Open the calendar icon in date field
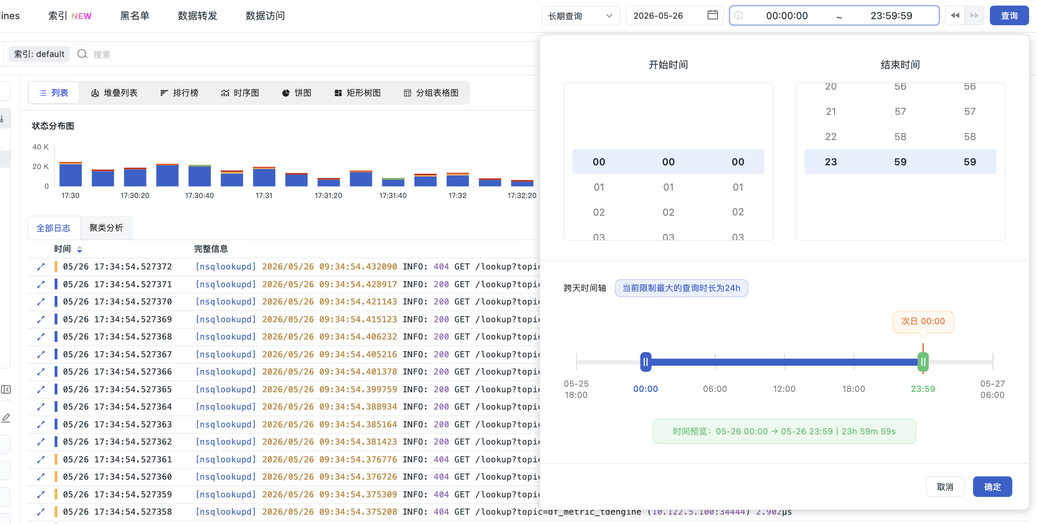Viewport: 1037px width, 524px height. point(712,15)
